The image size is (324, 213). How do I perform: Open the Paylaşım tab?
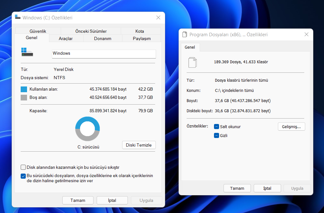pyautogui.click(x=142, y=38)
